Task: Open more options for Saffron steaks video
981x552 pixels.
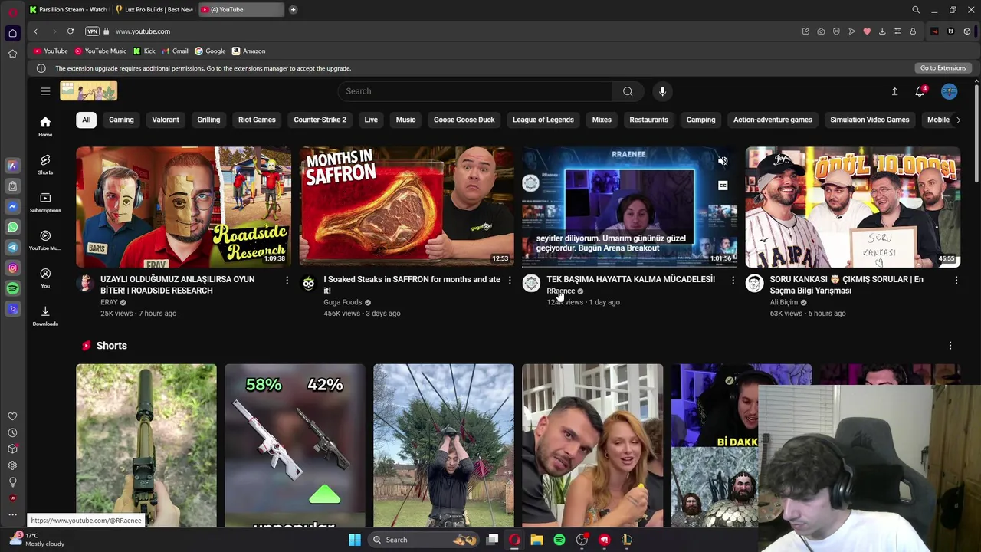Action: pyautogui.click(x=510, y=281)
